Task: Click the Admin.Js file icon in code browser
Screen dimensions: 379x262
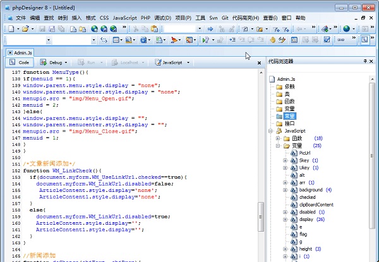Action: pos(272,79)
